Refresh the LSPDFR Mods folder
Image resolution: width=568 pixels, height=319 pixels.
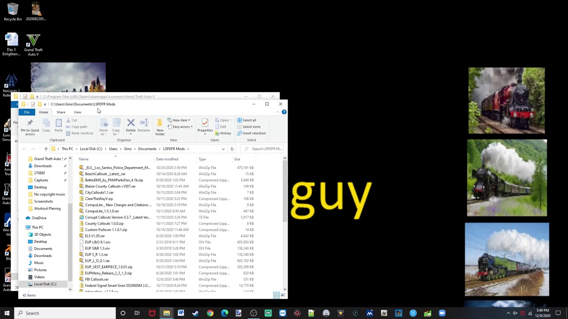tap(232, 149)
